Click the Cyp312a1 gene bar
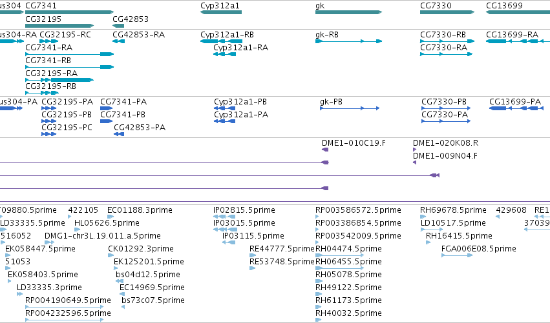The width and height of the screenshot is (550, 323). [221, 12]
